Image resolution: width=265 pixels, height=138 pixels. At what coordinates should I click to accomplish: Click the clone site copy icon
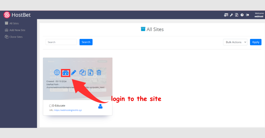83,72
